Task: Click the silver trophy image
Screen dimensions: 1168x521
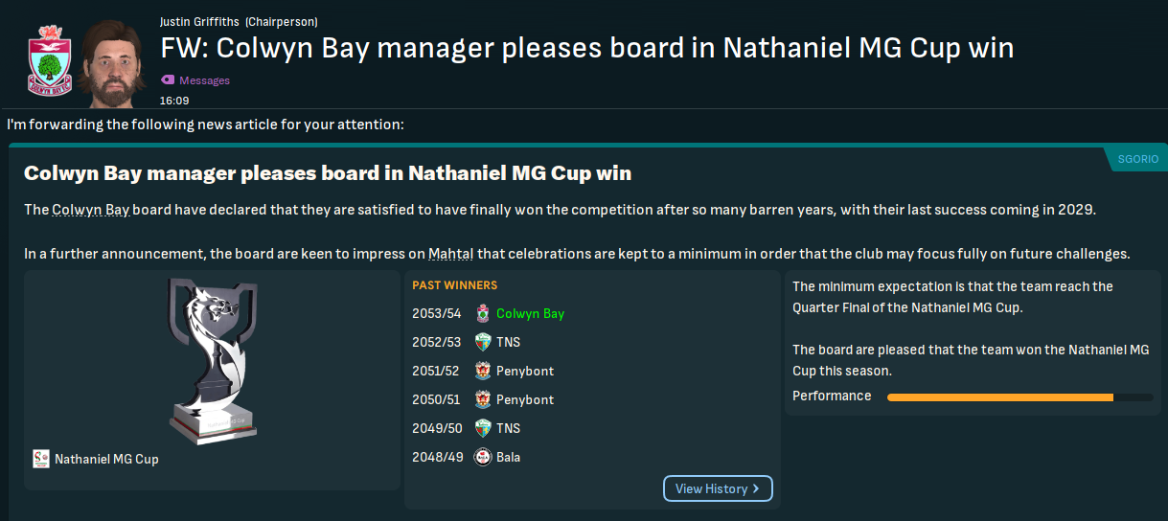Action: pos(211,361)
